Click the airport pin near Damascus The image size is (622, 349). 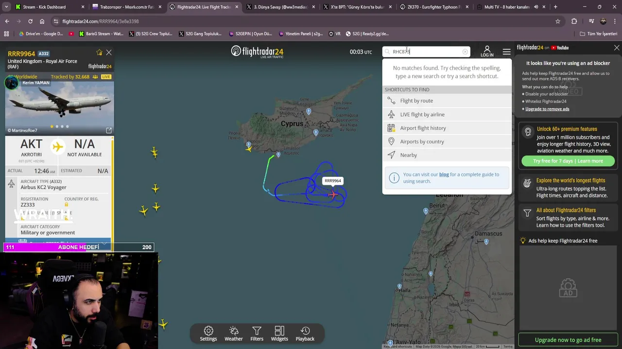[486, 241]
